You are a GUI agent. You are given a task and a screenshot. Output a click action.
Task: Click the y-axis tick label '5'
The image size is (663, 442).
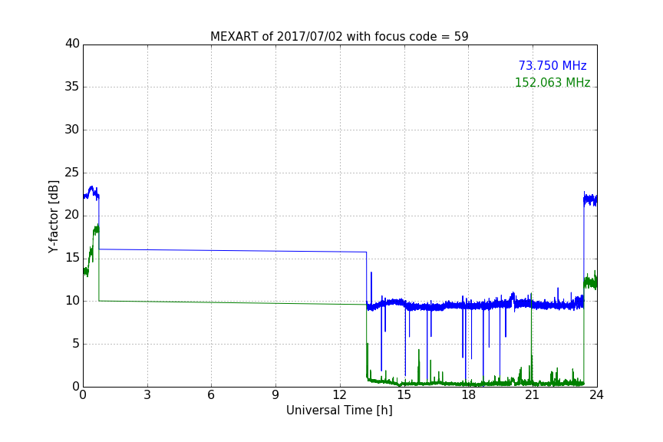76,344
